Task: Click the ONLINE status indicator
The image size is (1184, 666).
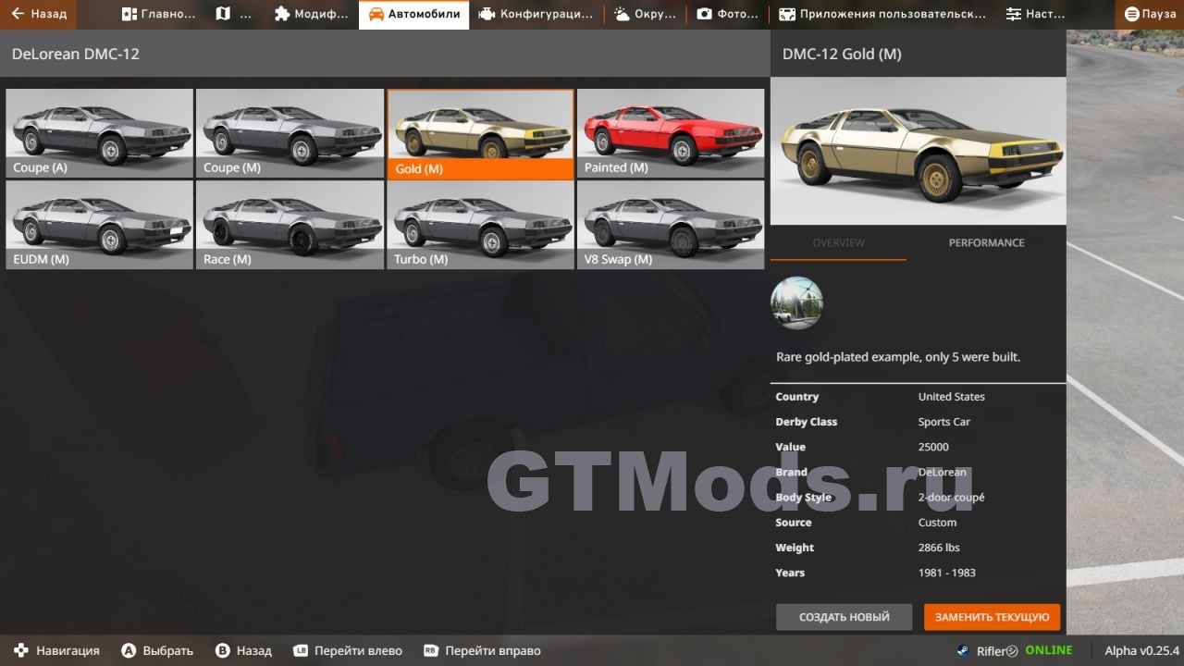Action: click(x=1049, y=650)
